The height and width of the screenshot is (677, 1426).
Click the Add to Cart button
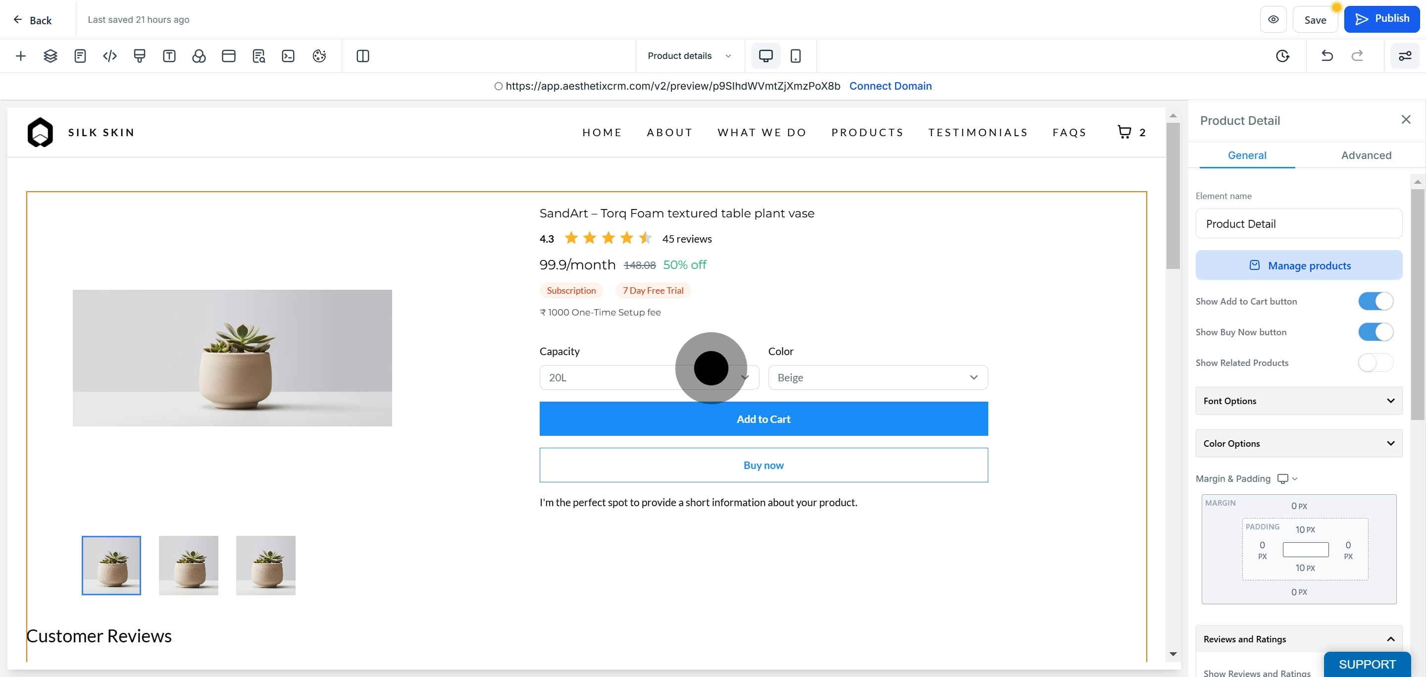click(x=764, y=419)
